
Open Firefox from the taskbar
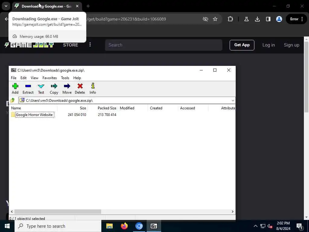[x=124, y=226]
